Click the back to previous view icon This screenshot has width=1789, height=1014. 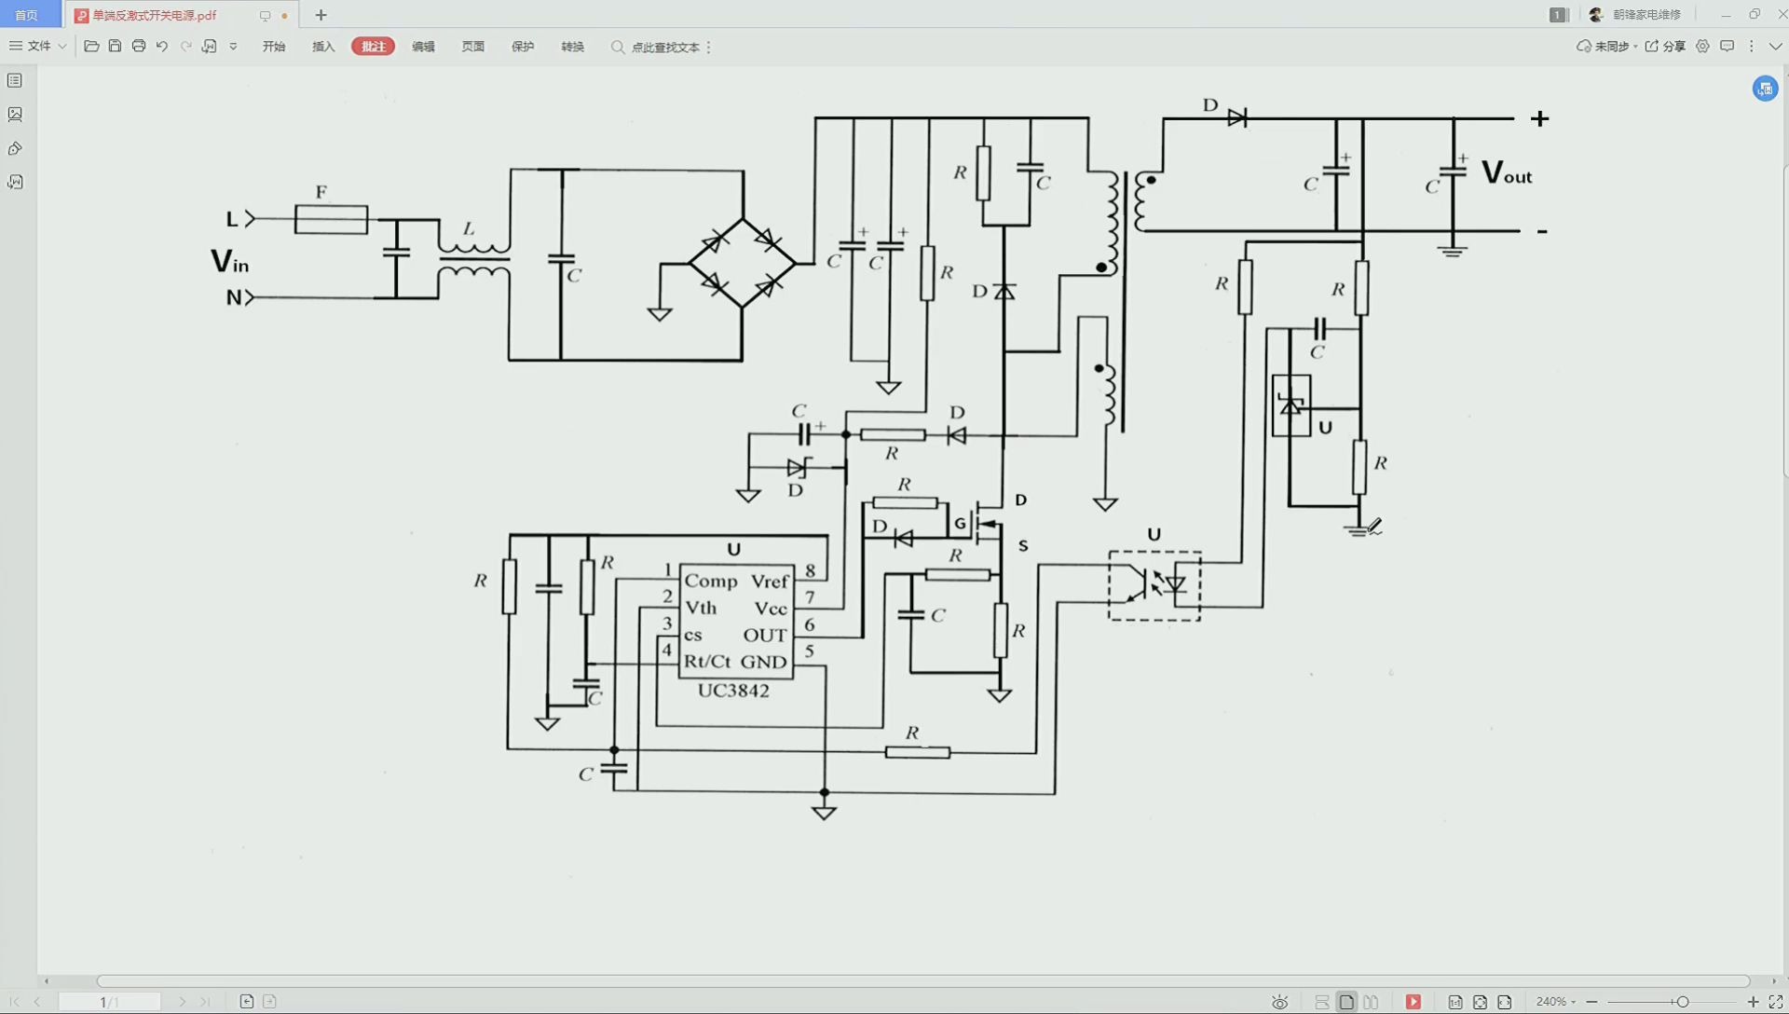247,1002
